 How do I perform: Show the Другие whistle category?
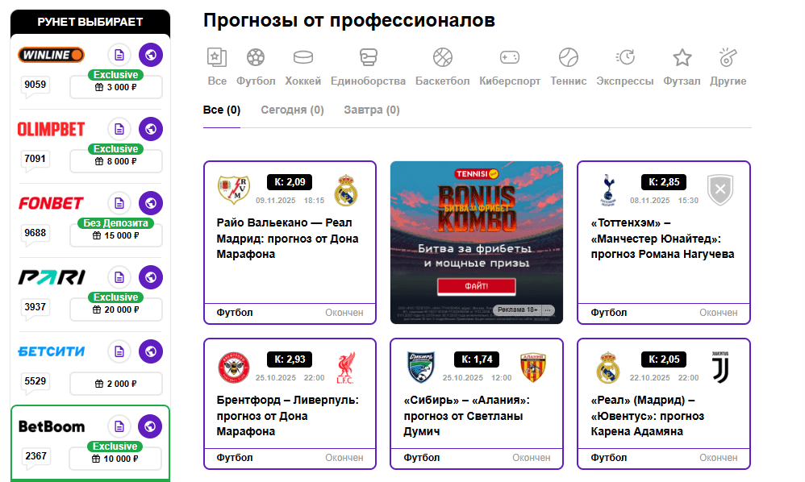pyautogui.click(x=728, y=57)
